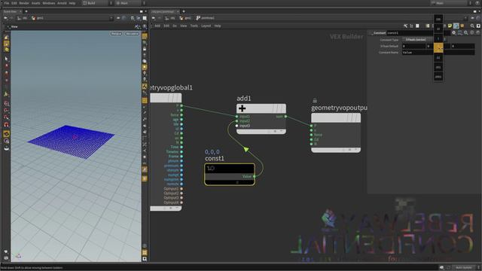This screenshot has height=271, width=482.
Task: Select the red magnet snapping icon
Action: pyautogui.click(x=6, y=125)
